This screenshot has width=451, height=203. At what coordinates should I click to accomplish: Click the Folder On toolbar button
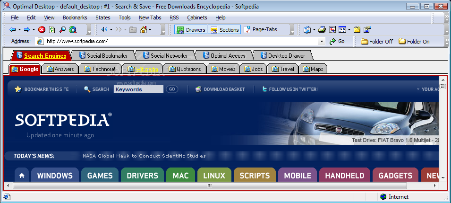tap(414, 42)
